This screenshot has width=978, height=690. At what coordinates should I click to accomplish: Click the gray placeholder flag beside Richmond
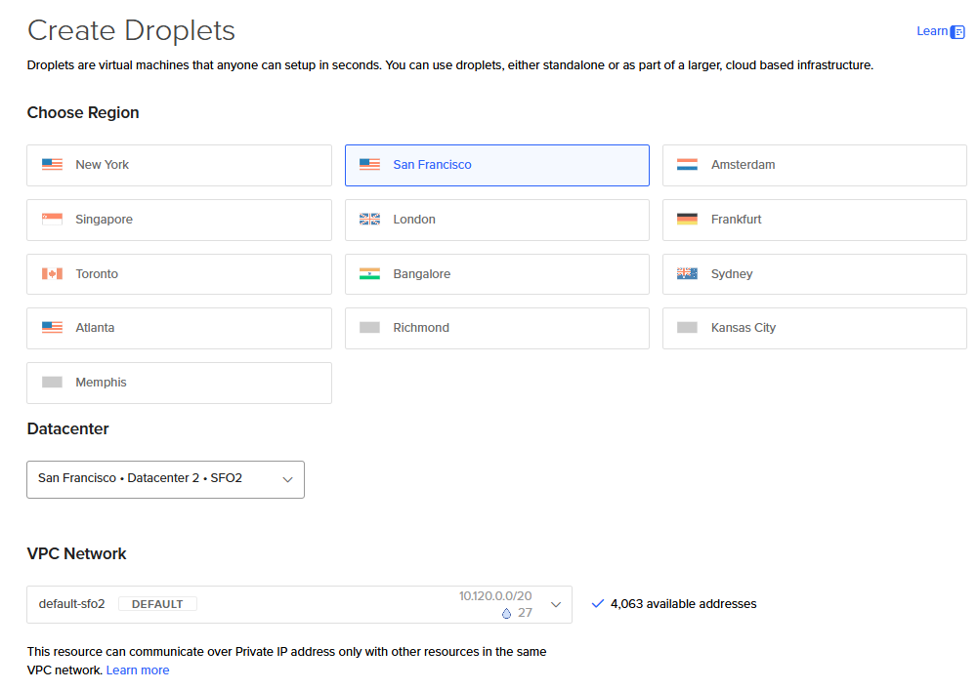coord(369,328)
